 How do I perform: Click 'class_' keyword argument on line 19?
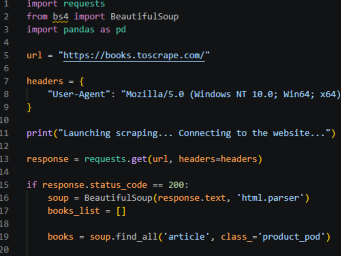[x=236, y=237]
